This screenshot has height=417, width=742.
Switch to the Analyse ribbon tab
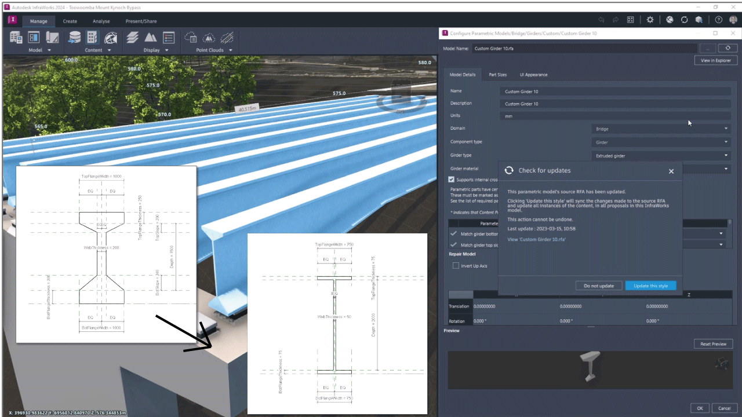101,21
